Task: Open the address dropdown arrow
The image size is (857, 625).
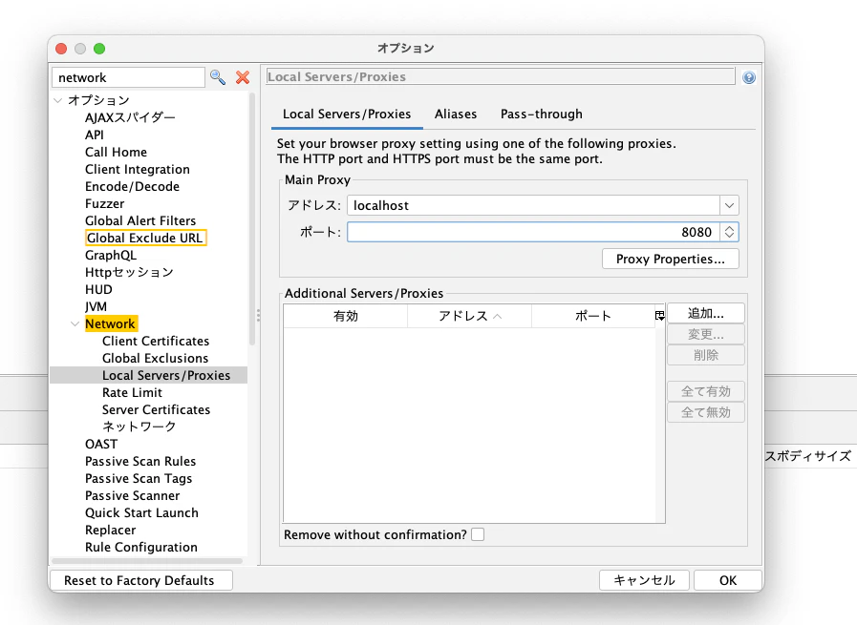Action: (x=729, y=205)
